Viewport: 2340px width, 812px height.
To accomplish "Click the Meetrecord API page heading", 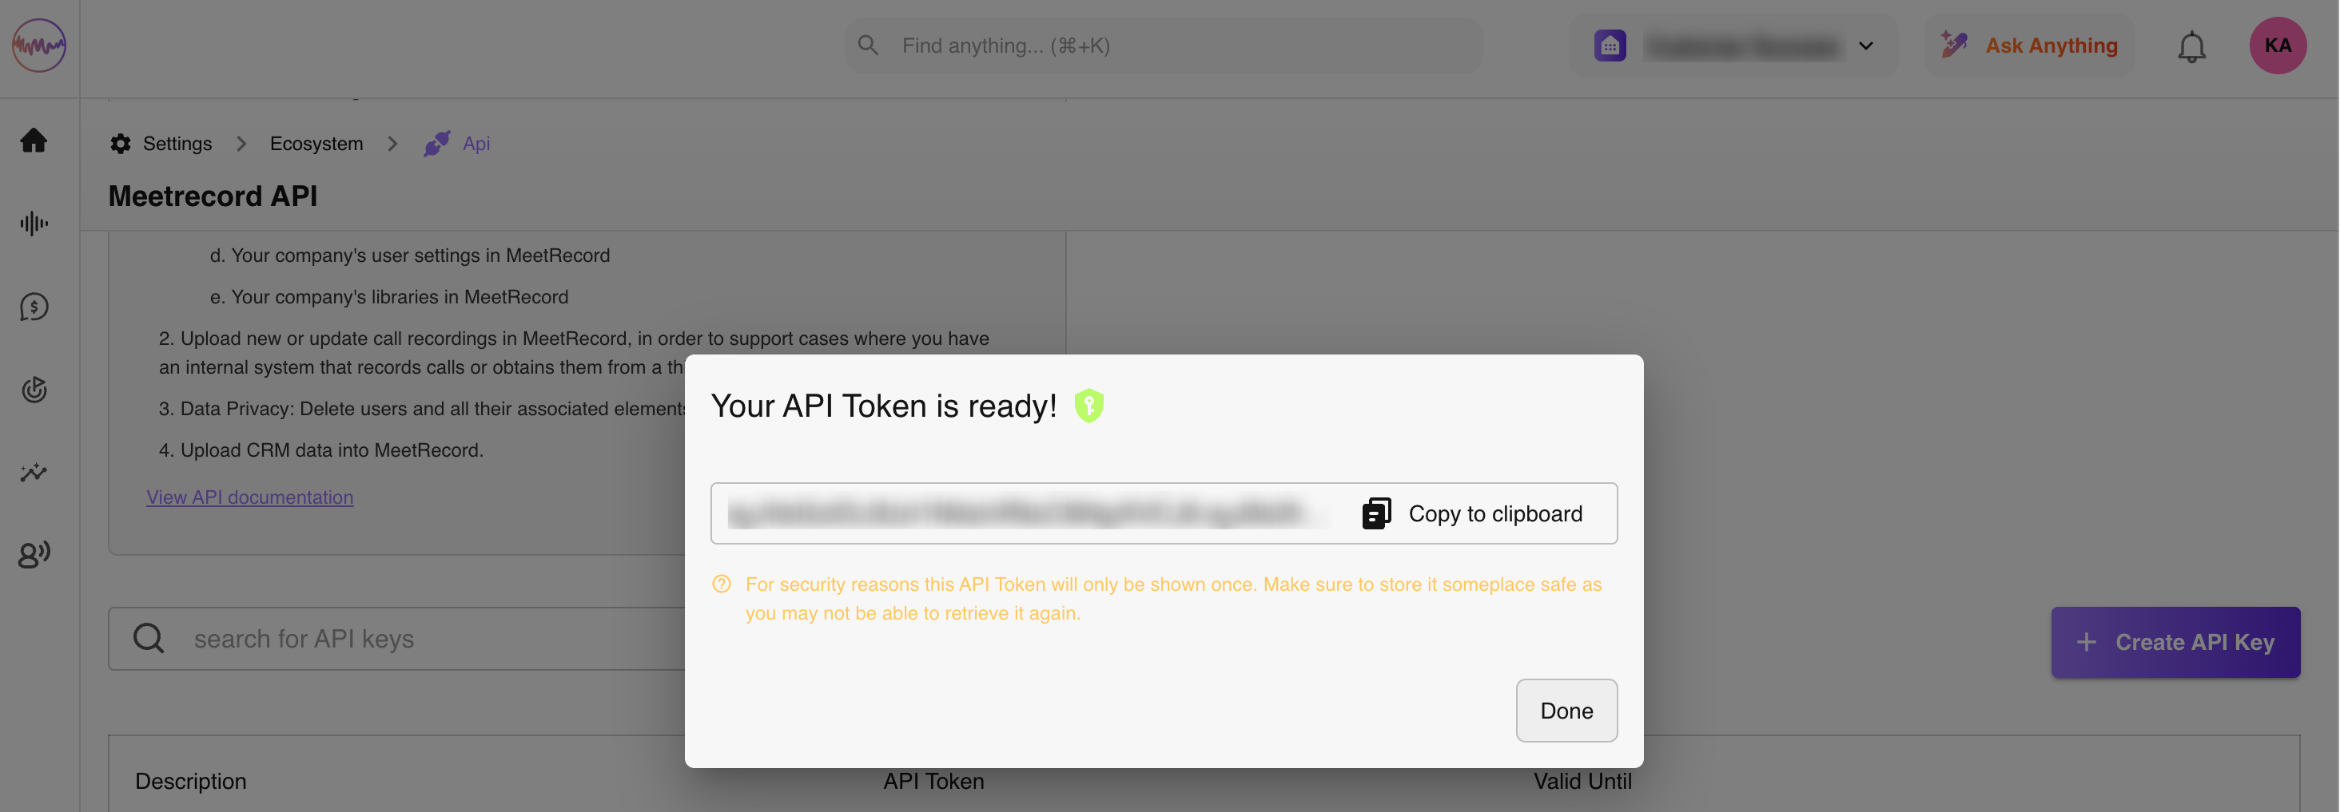I will tap(213, 196).
